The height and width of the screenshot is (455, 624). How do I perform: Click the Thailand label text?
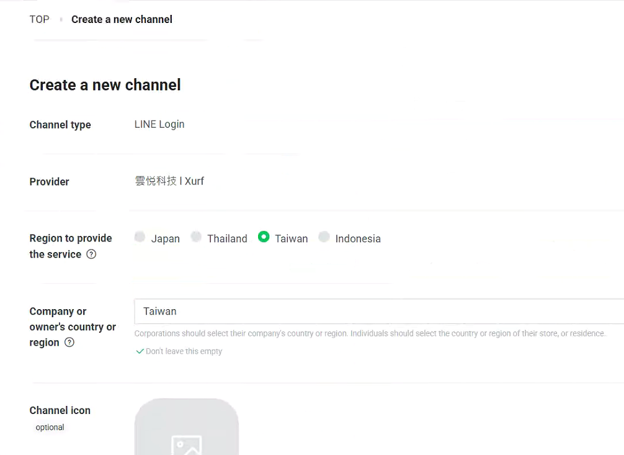pyautogui.click(x=227, y=238)
